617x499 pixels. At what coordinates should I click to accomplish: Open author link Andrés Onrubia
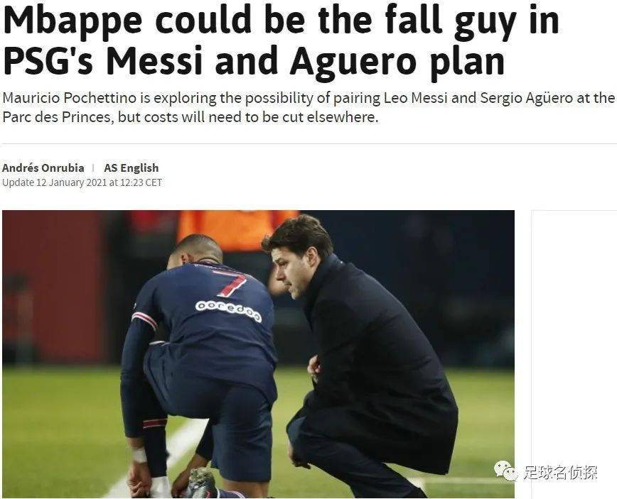point(43,168)
